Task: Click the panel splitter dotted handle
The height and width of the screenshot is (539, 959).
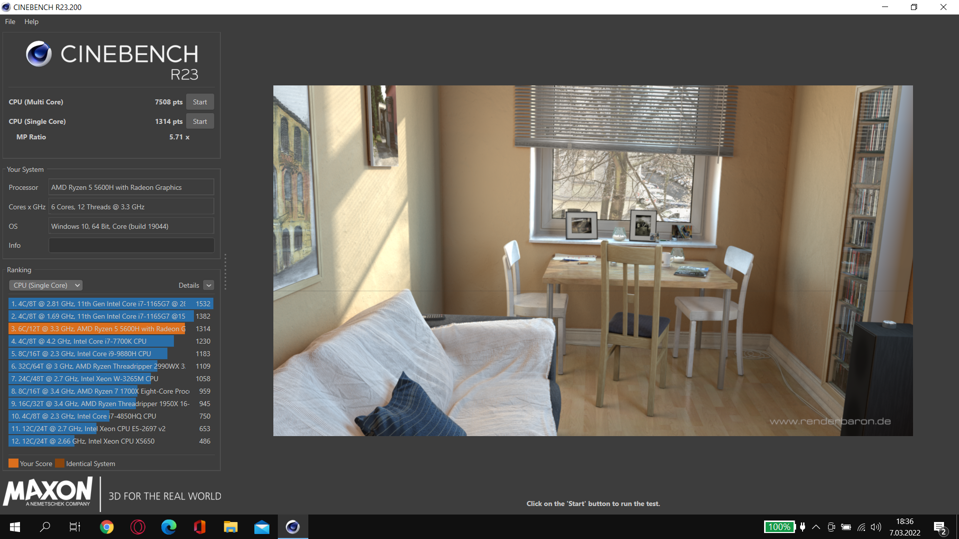Action: pos(225,271)
